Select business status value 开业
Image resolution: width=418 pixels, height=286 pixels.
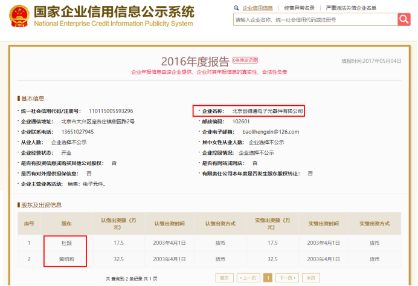point(66,152)
